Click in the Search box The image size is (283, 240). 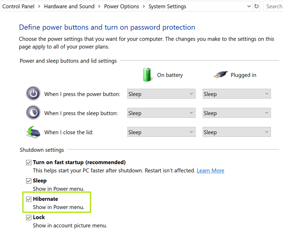click(x=274, y=6)
